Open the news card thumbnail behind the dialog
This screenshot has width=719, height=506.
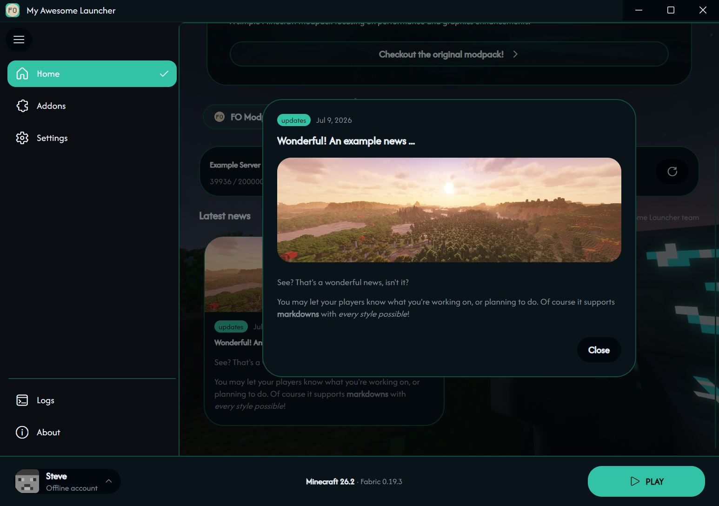[x=233, y=274]
